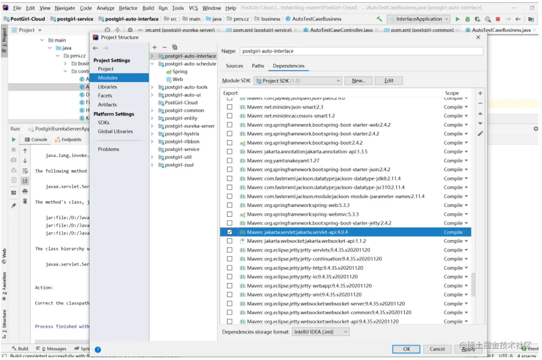Rerun the application in Run panel

(x=14, y=140)
